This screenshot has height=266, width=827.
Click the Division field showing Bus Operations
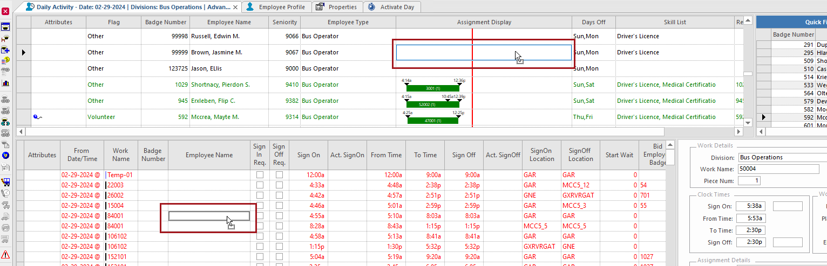(783, 158)
